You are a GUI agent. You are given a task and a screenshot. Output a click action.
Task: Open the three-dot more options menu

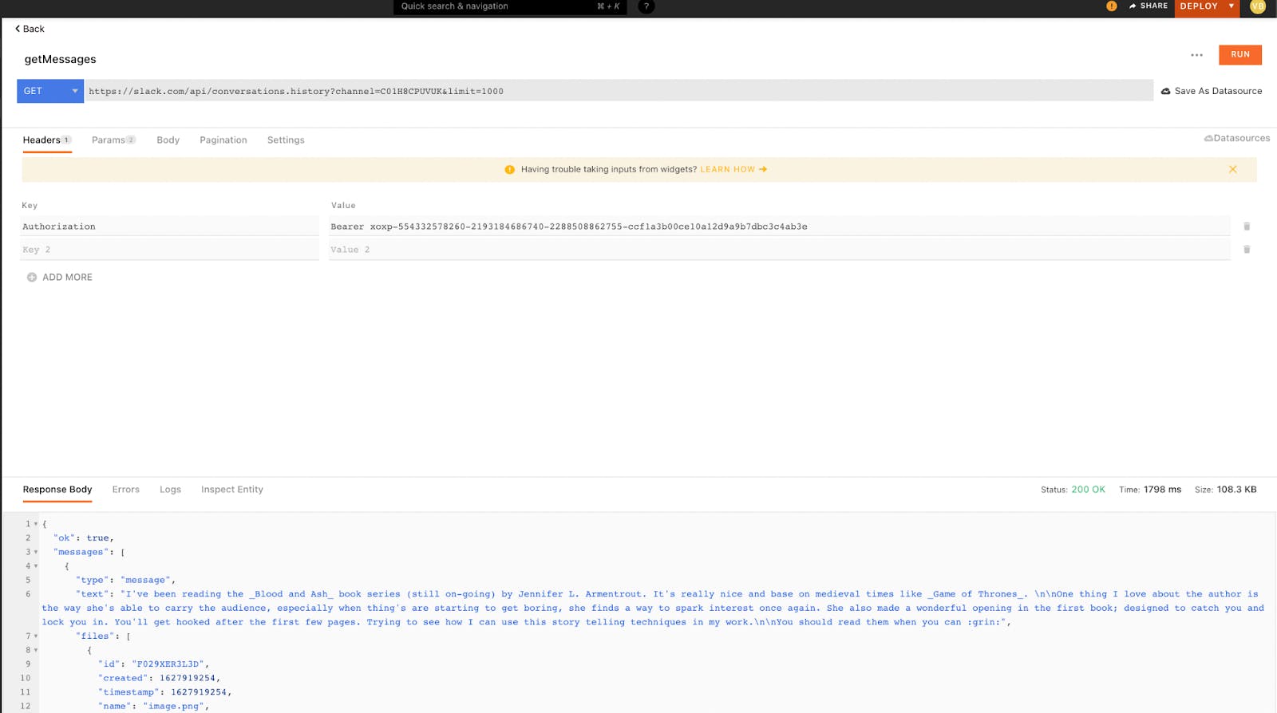click(1196, 55)
